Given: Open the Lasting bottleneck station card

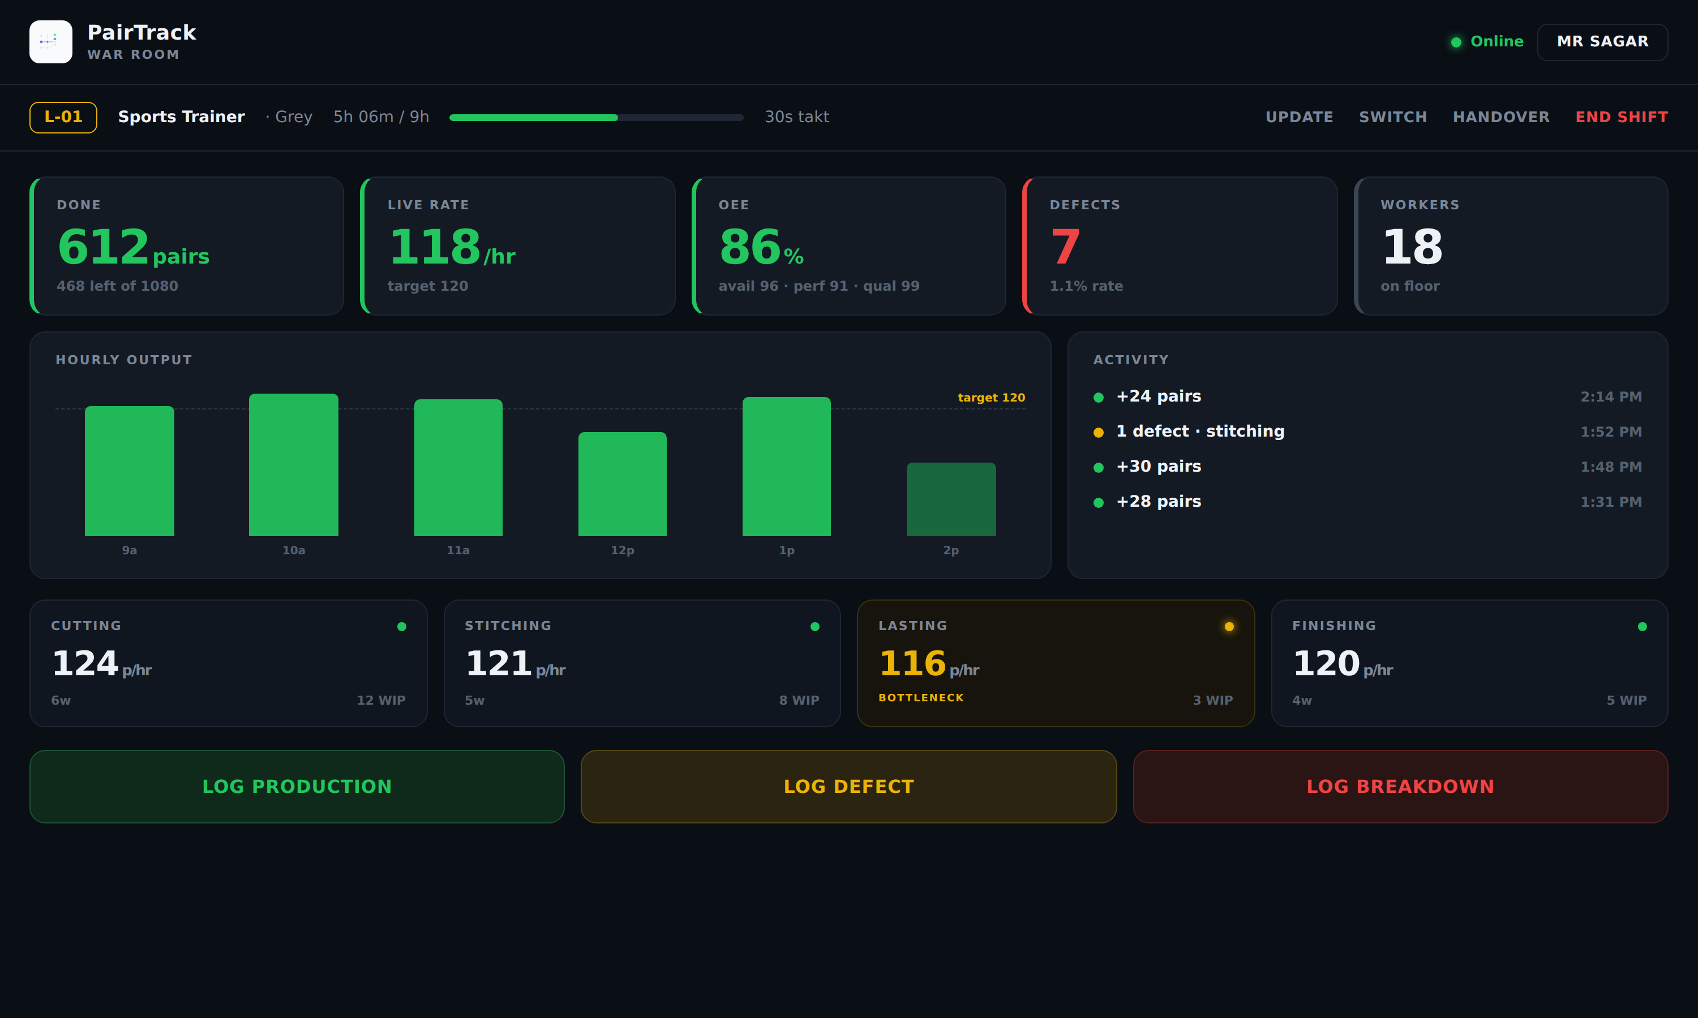Looking at the screenshot, I should tap(1056, 663).
